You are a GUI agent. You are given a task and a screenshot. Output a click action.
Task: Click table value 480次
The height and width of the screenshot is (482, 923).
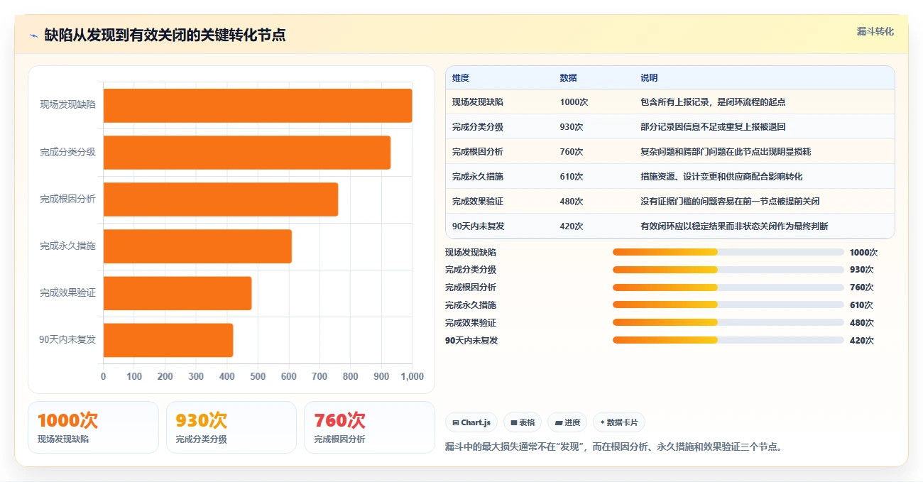point(572,202)
